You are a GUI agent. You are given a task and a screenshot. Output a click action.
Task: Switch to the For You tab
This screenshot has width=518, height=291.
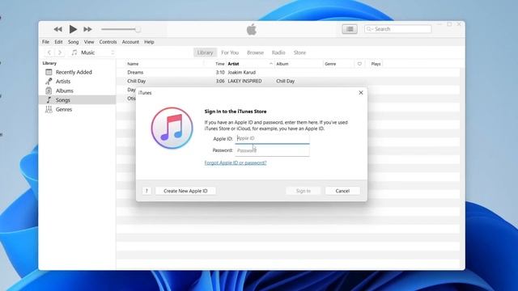click(230, 53)
